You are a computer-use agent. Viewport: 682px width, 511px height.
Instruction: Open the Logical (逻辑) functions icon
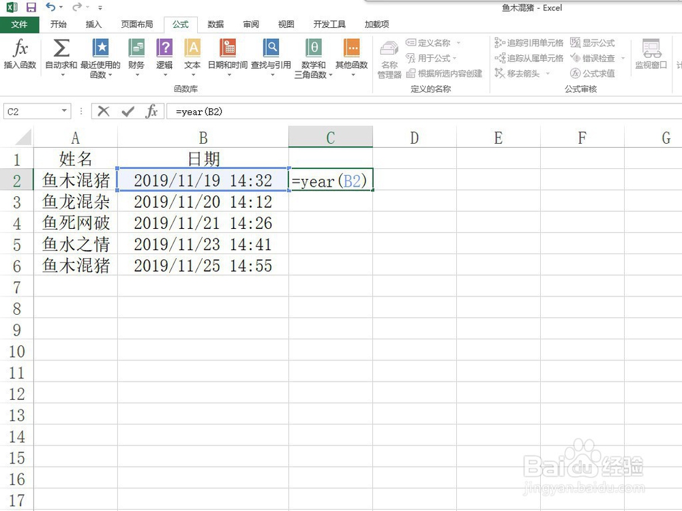164,48
